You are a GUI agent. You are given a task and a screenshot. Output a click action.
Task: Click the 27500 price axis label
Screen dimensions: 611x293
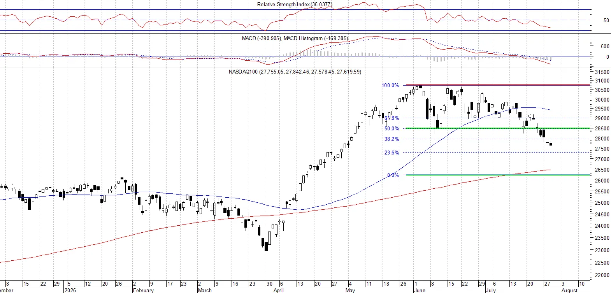click(602, 149)
